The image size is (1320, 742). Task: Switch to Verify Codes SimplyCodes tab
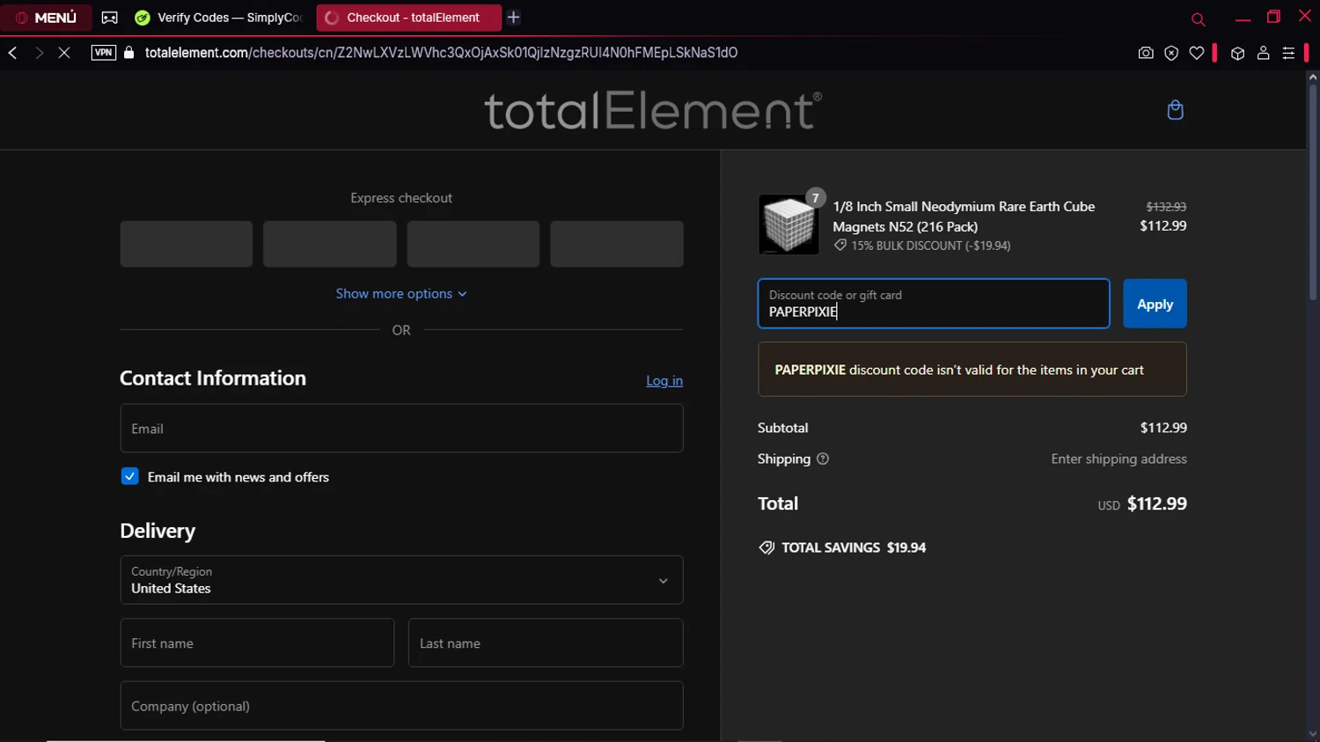pyautogui.click(x=220, y=18)
